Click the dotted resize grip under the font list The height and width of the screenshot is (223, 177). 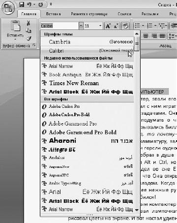90,215
